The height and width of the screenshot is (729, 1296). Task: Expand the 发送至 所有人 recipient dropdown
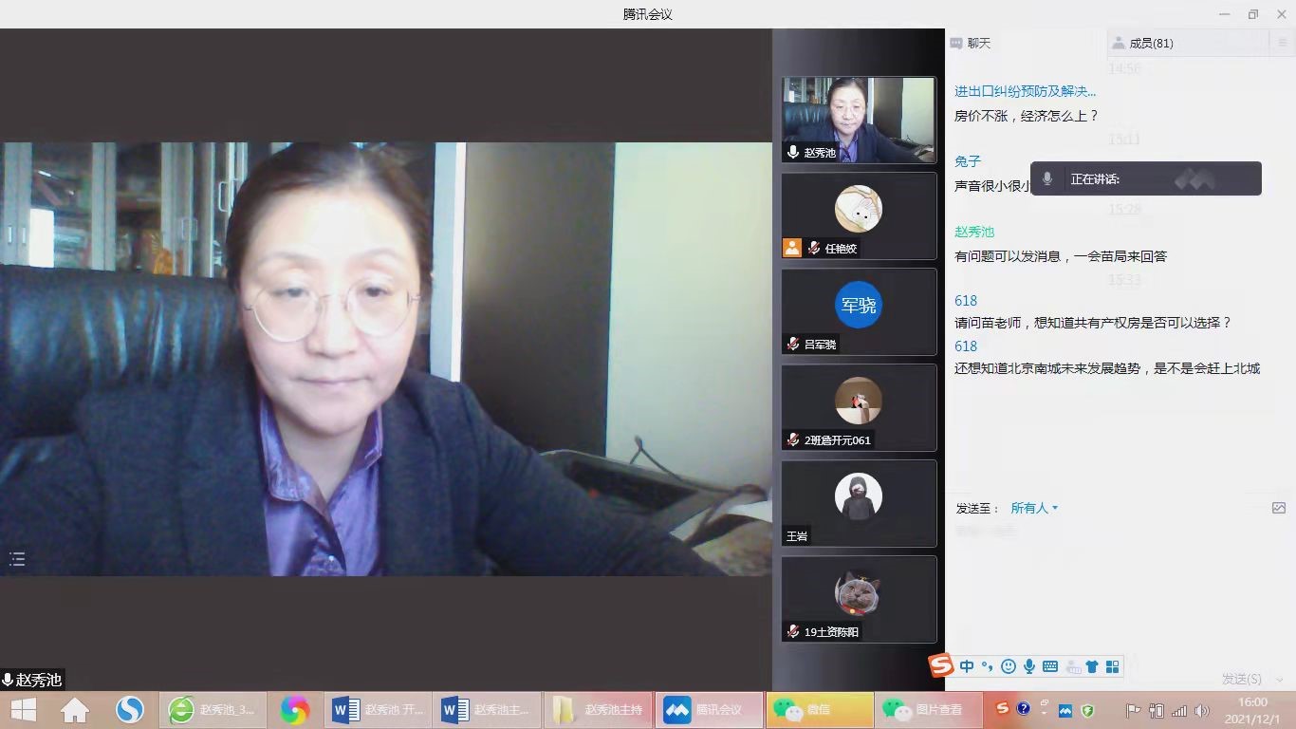[x=1034, y=508]
